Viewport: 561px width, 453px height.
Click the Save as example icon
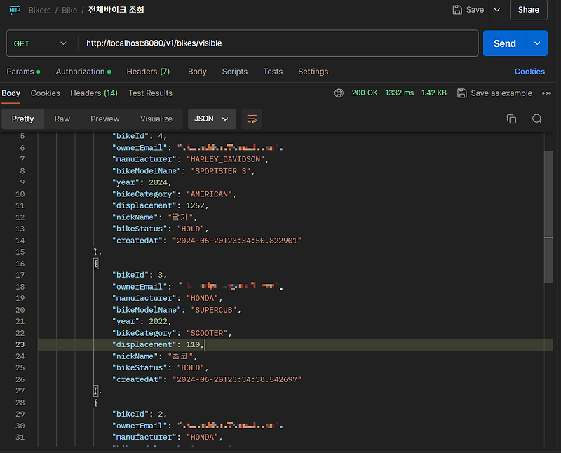(462, 93)
